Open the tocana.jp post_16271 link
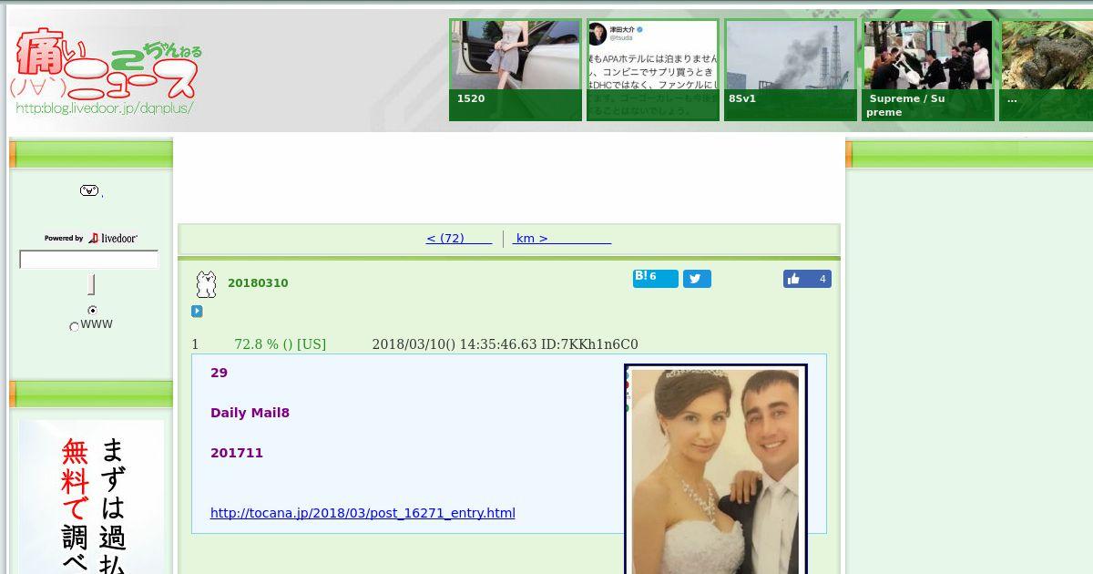1093x574 pixels. [363, 513]
